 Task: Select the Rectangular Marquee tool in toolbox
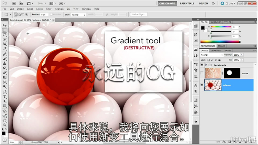click(4, 30)
